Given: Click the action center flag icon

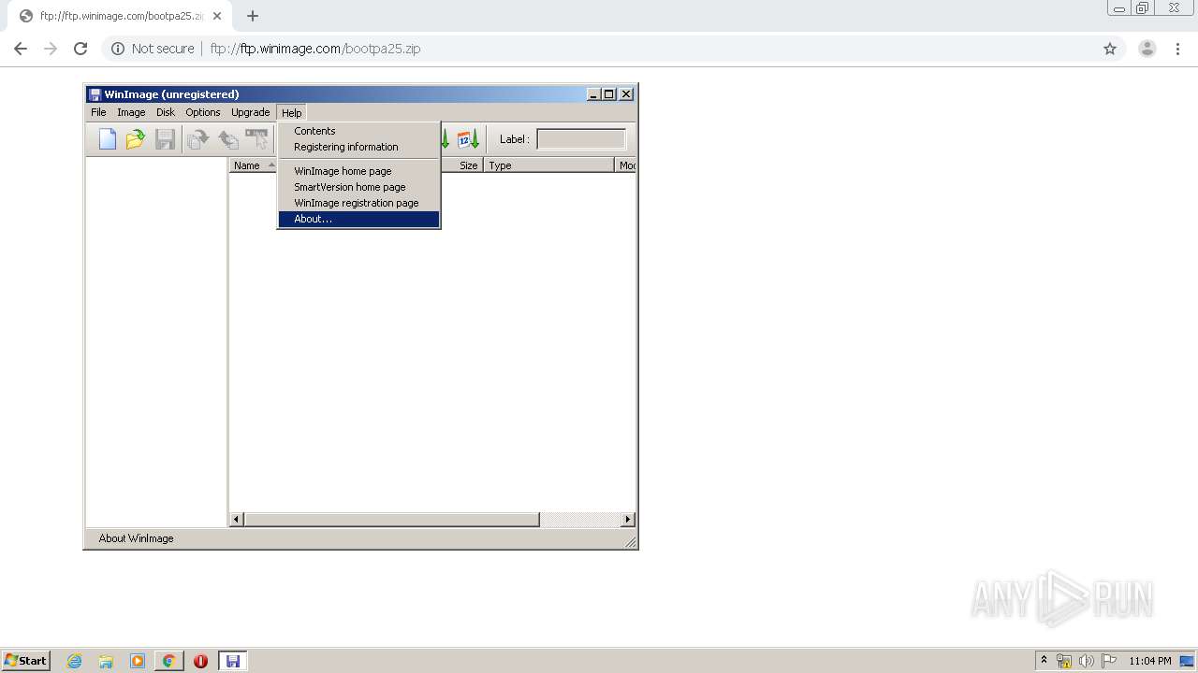Looking at the screenshot, I should [x=1109, y=661].
